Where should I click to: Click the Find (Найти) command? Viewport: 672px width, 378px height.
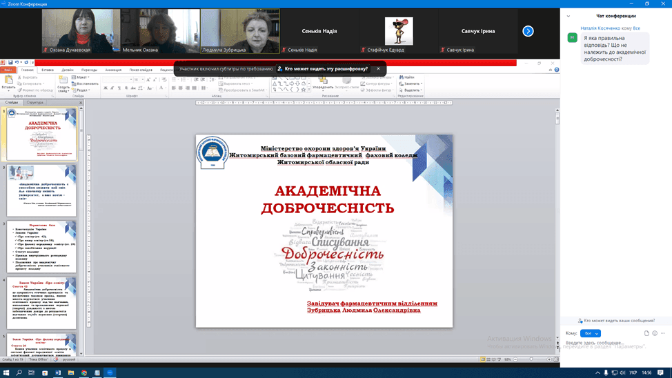(x=406, y=77)
